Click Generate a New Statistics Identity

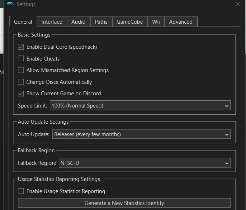click(124, 203)
